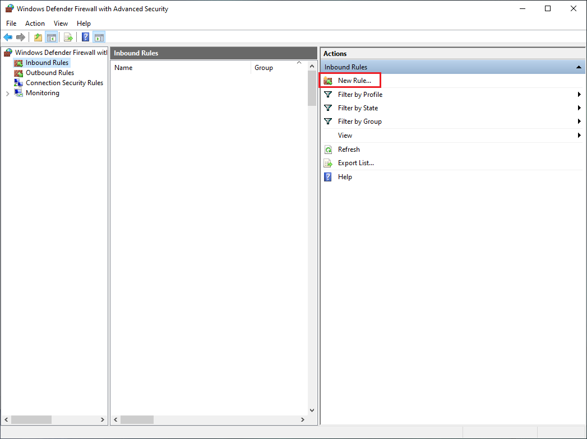Click the tree pane scroll right arrow
The width and height of the screenshot is (587, 439).
click(x=102, y=420)
